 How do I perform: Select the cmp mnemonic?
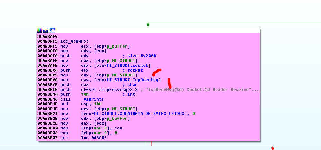(64, 133)
